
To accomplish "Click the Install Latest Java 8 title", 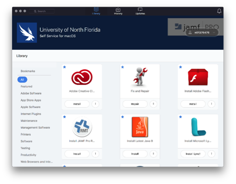I will pyautogui.click(x=140, y=141).
